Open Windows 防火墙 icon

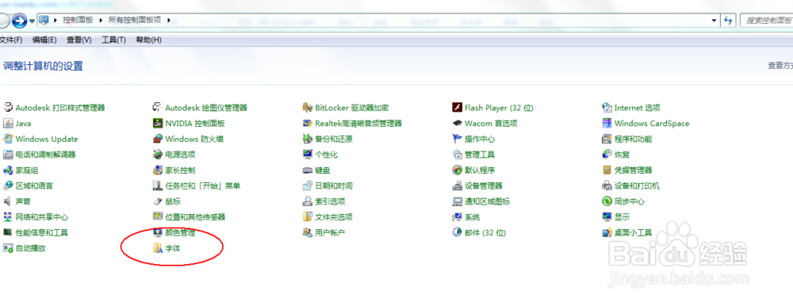(157, 139)
